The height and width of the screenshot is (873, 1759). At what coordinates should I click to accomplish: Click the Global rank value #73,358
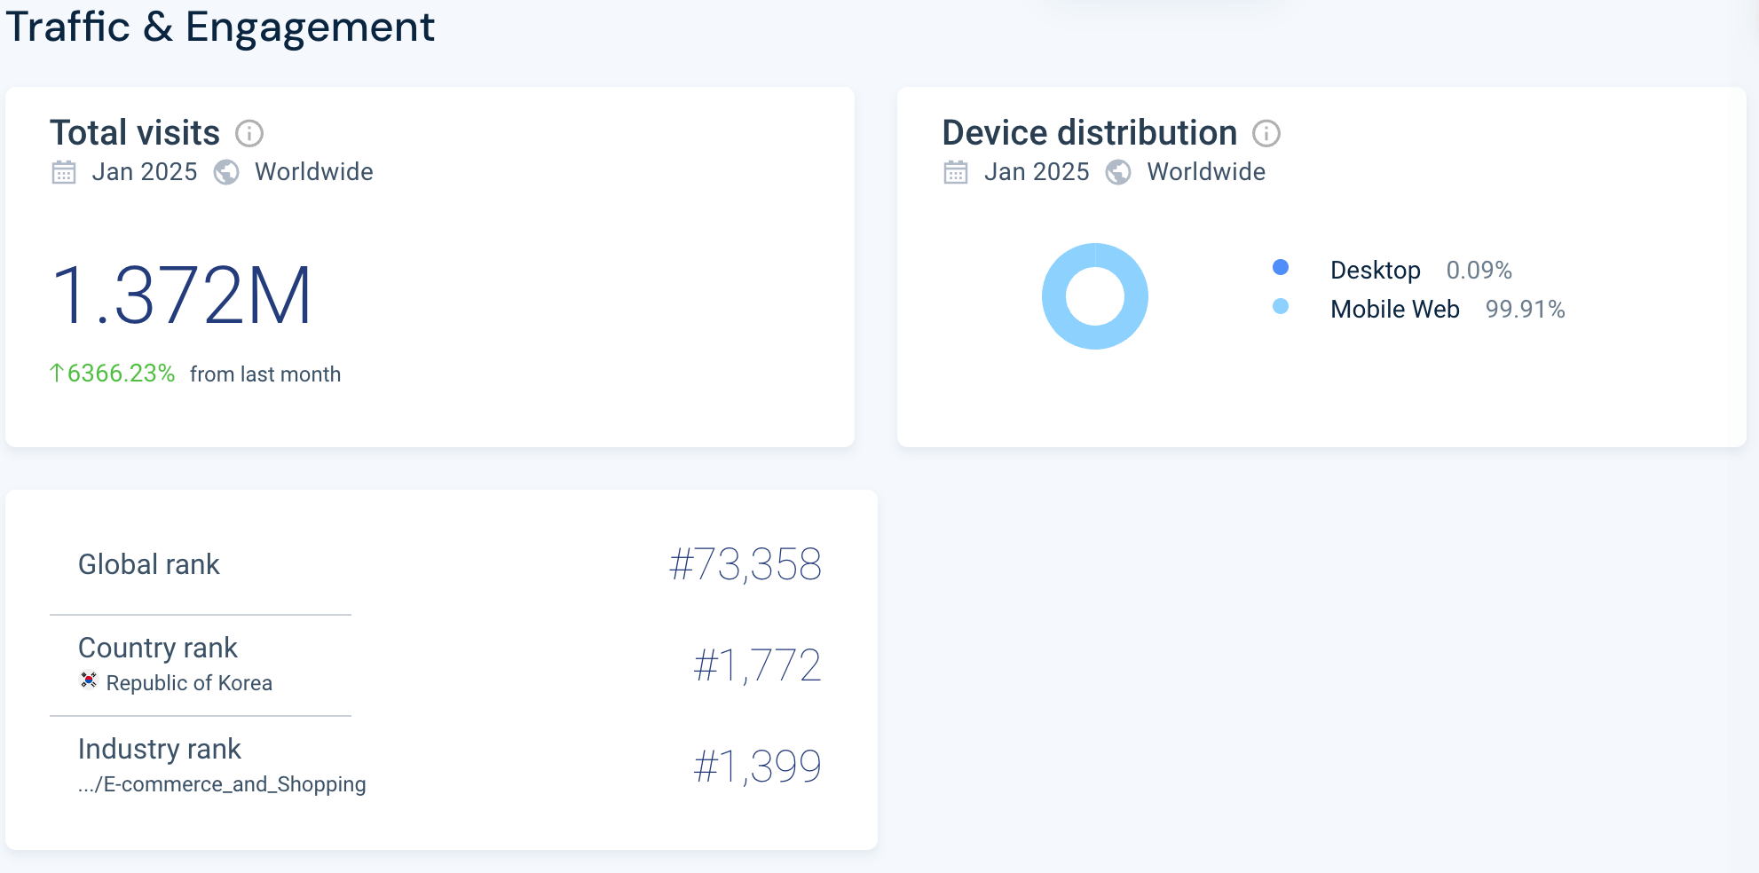click(746, 562)
